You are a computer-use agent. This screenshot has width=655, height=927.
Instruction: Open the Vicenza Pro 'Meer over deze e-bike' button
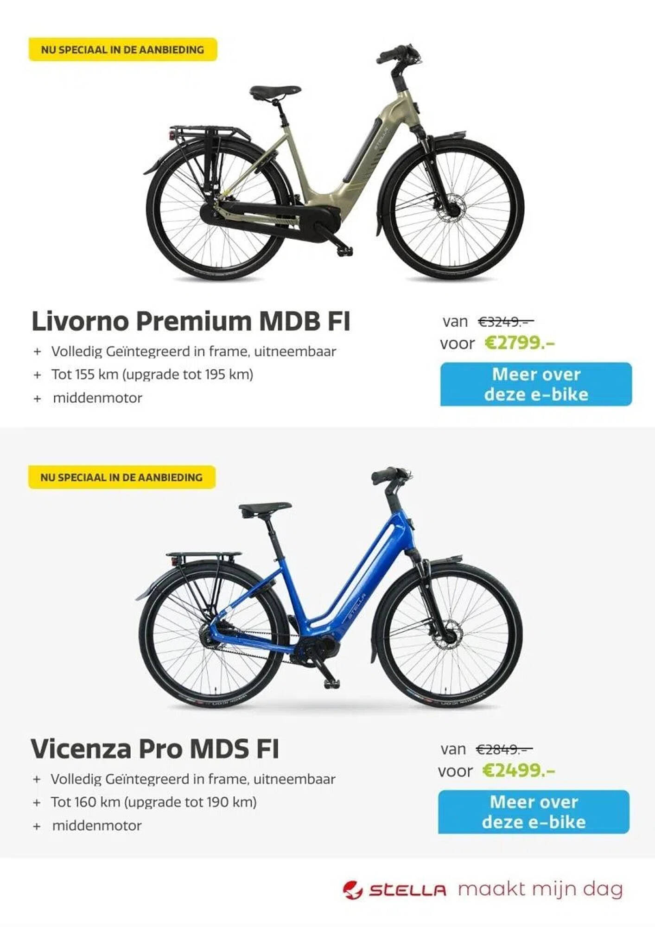534,812
